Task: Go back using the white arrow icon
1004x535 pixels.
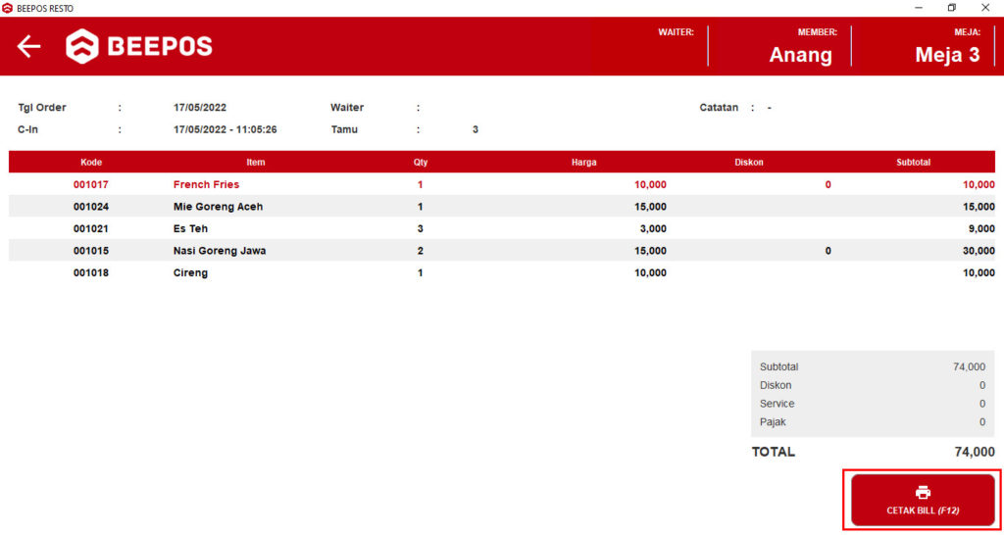Action: point(28,46)
